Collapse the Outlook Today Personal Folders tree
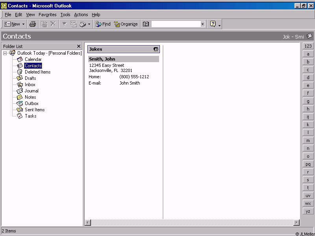Viewport: 315px width, 236px height. tap(5, 53)
